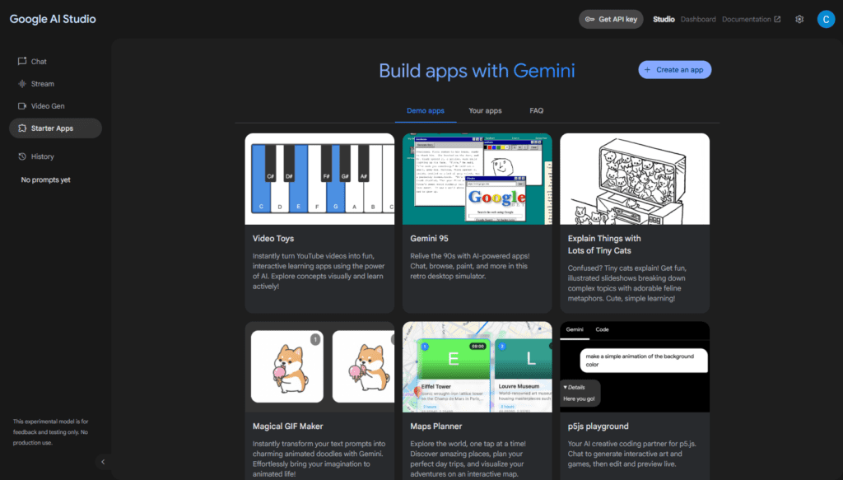The image size is (843, 480).
Task: Click the Google AI Studio logo
Action: point(53,20)
